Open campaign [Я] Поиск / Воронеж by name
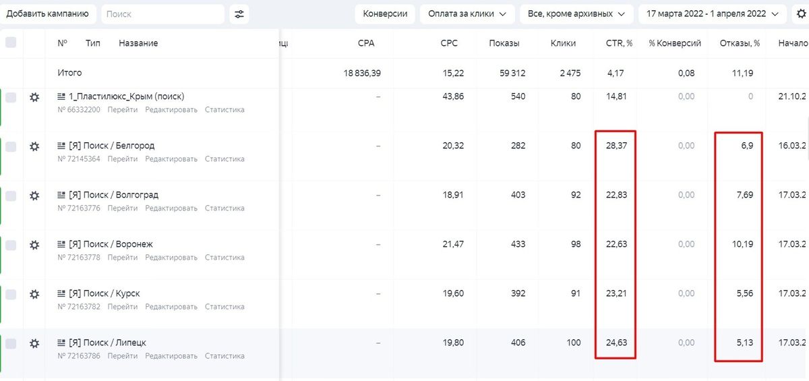The image size is (809, 381). click(111, 244)
